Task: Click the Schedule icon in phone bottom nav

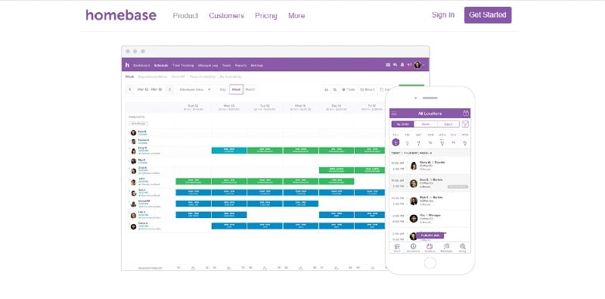Action: pos(430,248)
